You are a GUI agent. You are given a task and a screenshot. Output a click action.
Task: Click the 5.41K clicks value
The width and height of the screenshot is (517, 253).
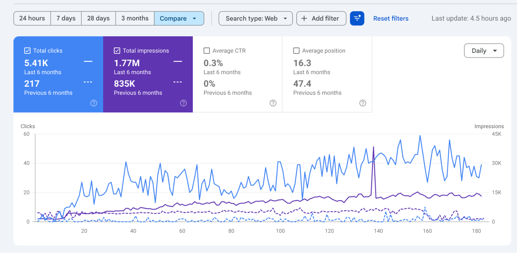pyautogui.click(x=36, y=63)
